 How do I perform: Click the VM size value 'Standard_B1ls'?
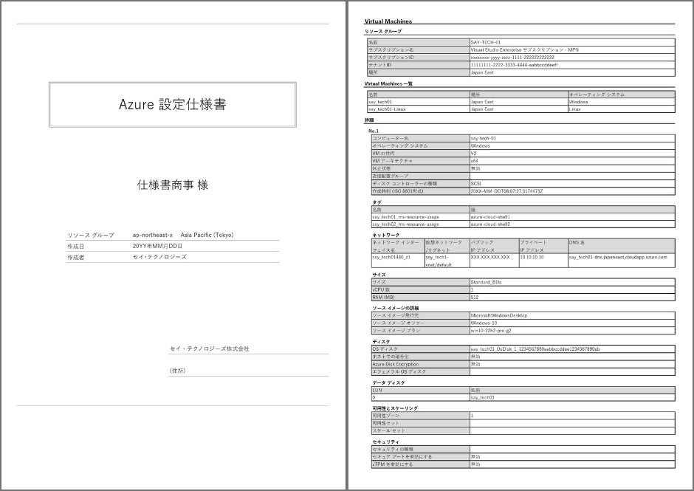tap(486, 282)
